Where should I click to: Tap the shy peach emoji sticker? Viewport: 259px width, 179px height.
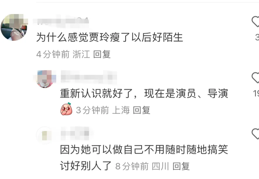coord(66,109)
